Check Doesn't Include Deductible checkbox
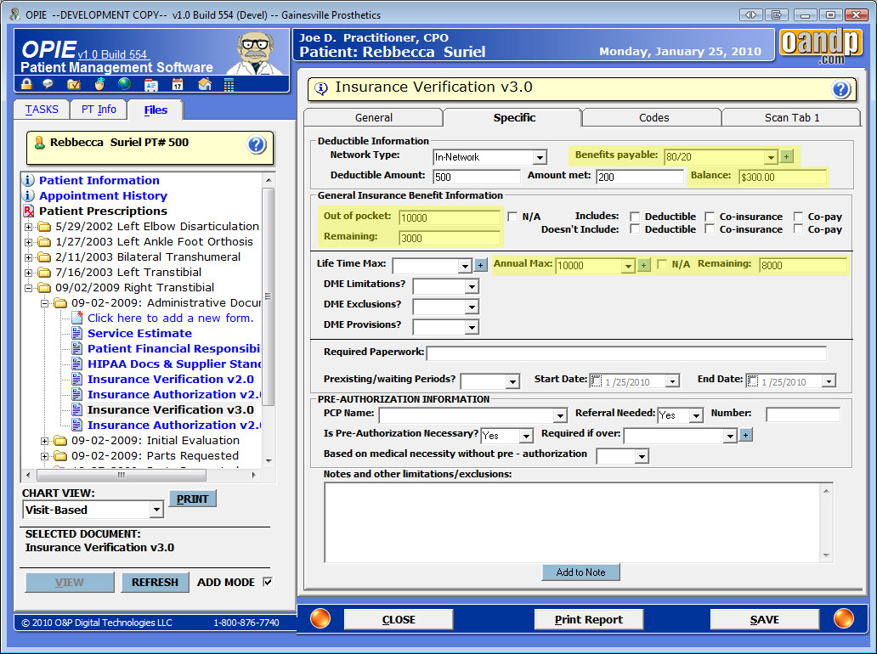 (635, 229)
